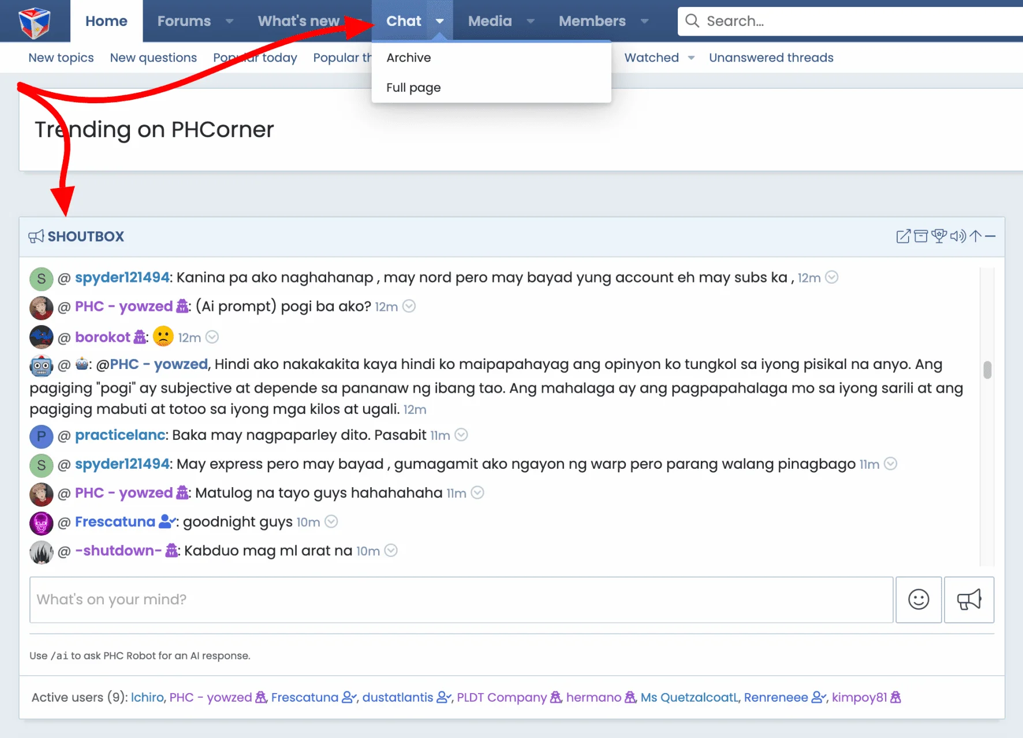The width and height of the screenshot is (1023, 738).
Task: Toggle the shoutbox sound speaker icon
Action: pos(958,236)
